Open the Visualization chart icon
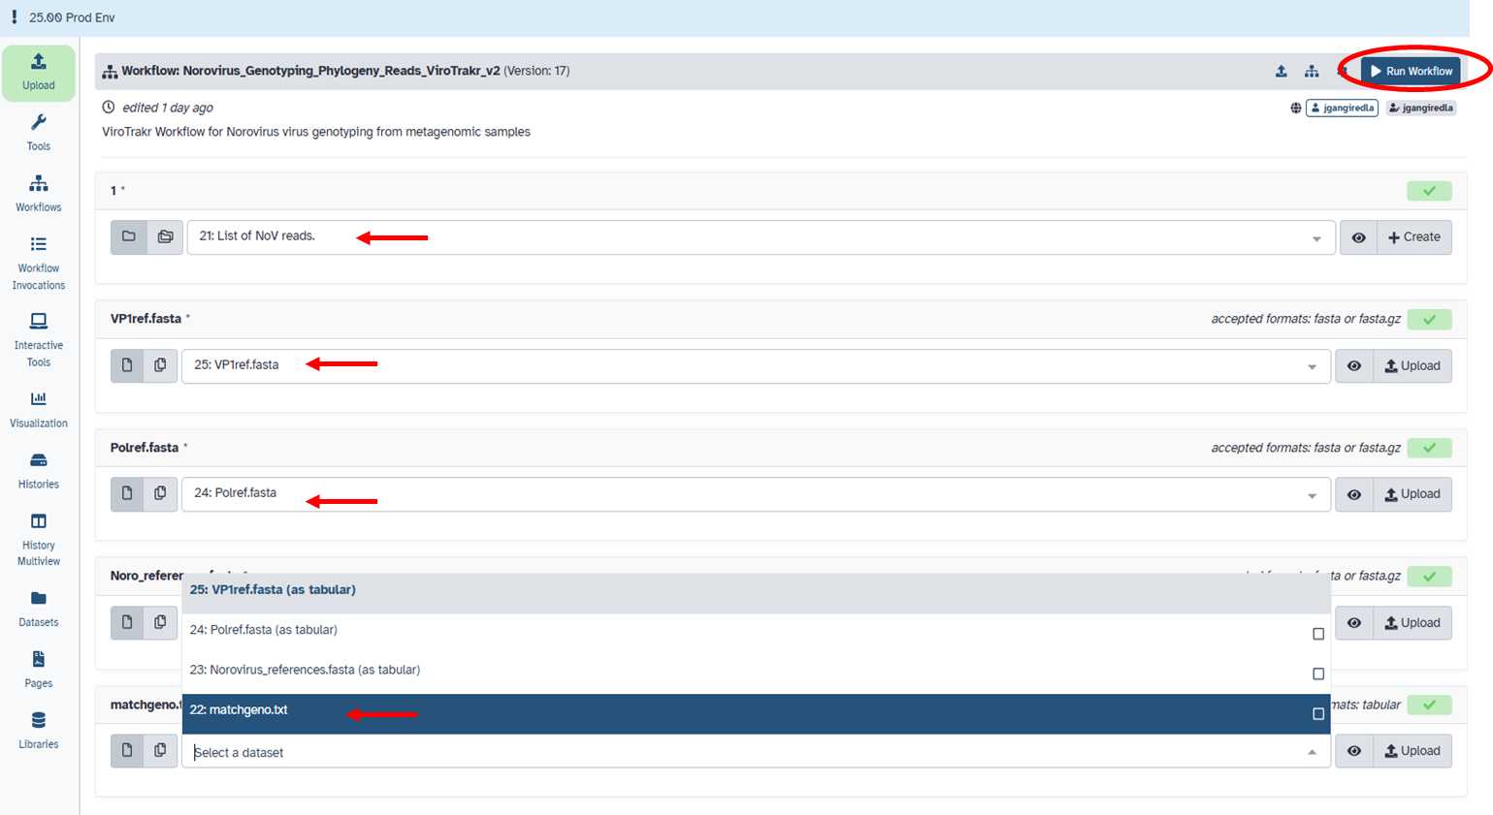The image size is (1493, 815). (x=39, y=410)
